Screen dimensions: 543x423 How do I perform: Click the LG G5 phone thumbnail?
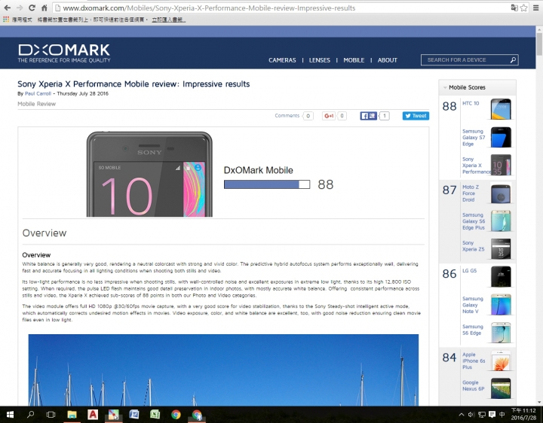click(x=501, y=277)
